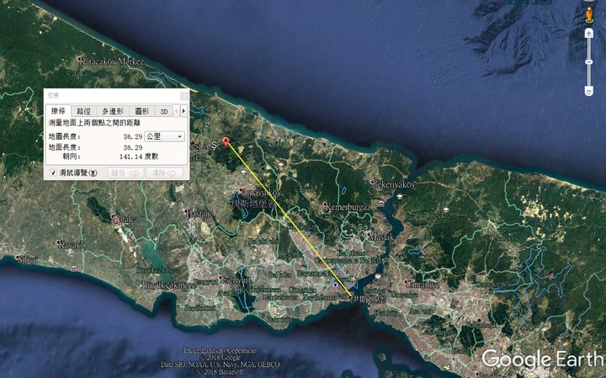Image resolution: width=606 pixels, height=378 pixels.
Task: Click the red A placemark marker
Action: pos(225,141)
